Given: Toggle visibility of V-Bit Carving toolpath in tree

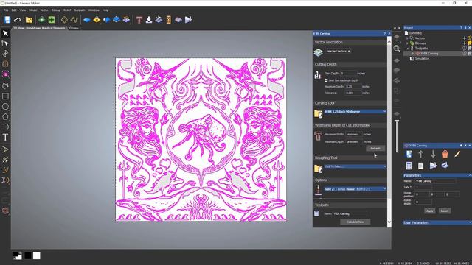Looking at the screenshot, I should pyautogui.click(x=469, y=54).
